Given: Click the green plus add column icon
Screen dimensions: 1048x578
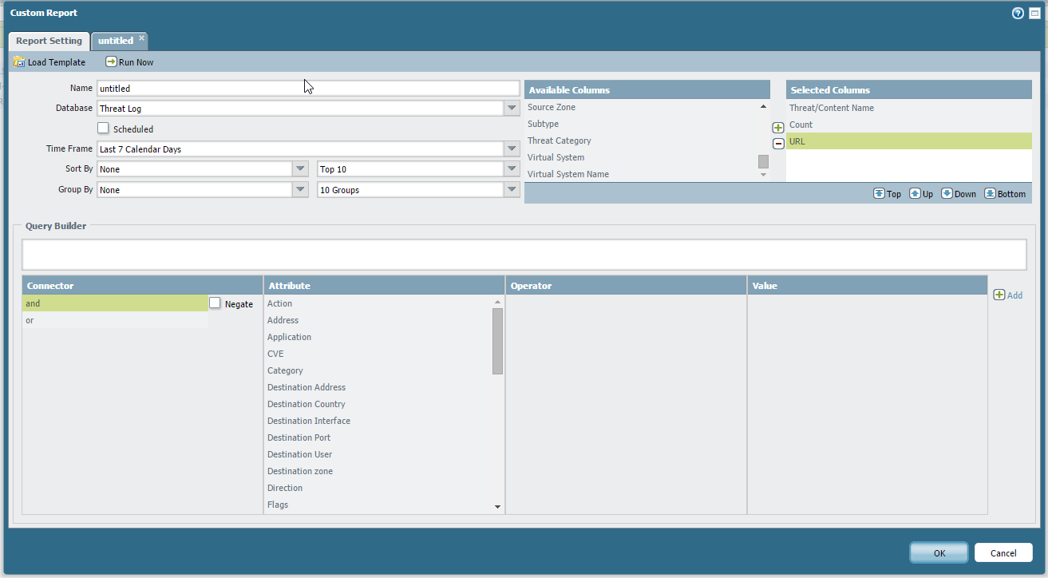Looking at the screenshot, I should 778,128.
